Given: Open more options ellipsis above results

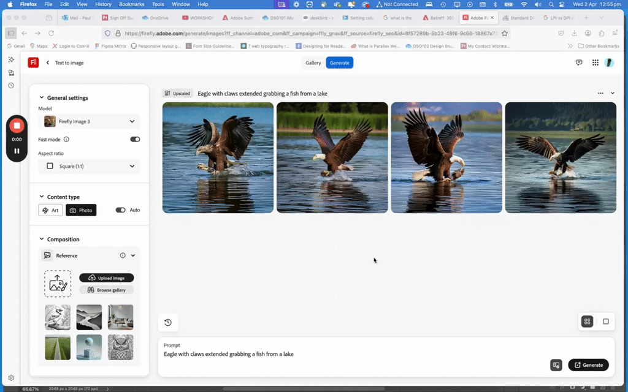Looking at the screenshot, I should pos(600,93).
